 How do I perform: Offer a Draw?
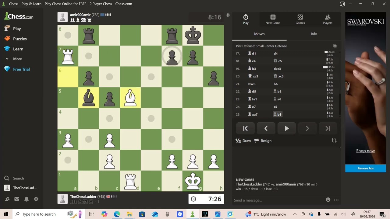(243, 141)
